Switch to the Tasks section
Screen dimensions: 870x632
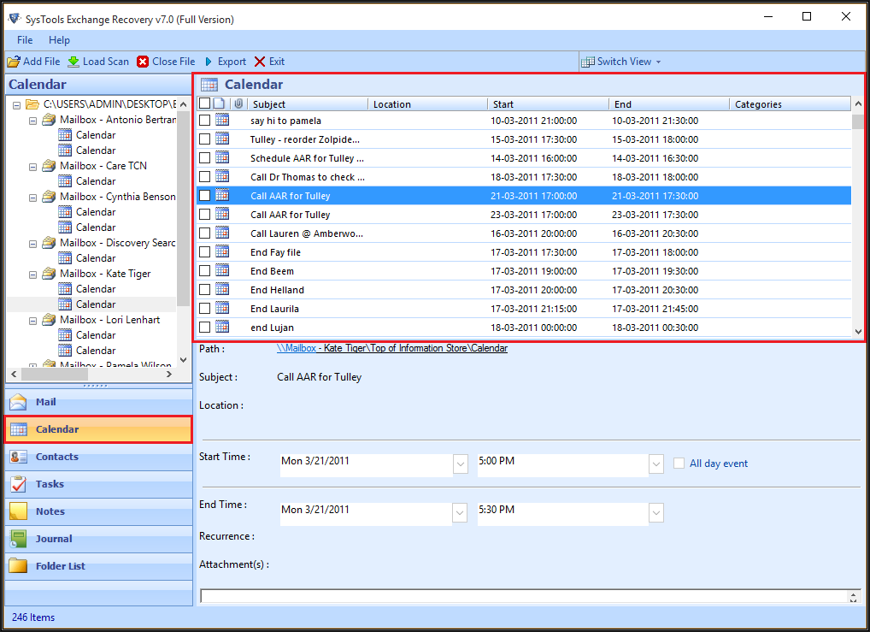(x=99, y=484)
